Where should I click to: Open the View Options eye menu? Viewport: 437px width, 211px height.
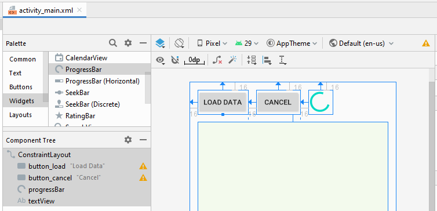click(x=160, y=60)
